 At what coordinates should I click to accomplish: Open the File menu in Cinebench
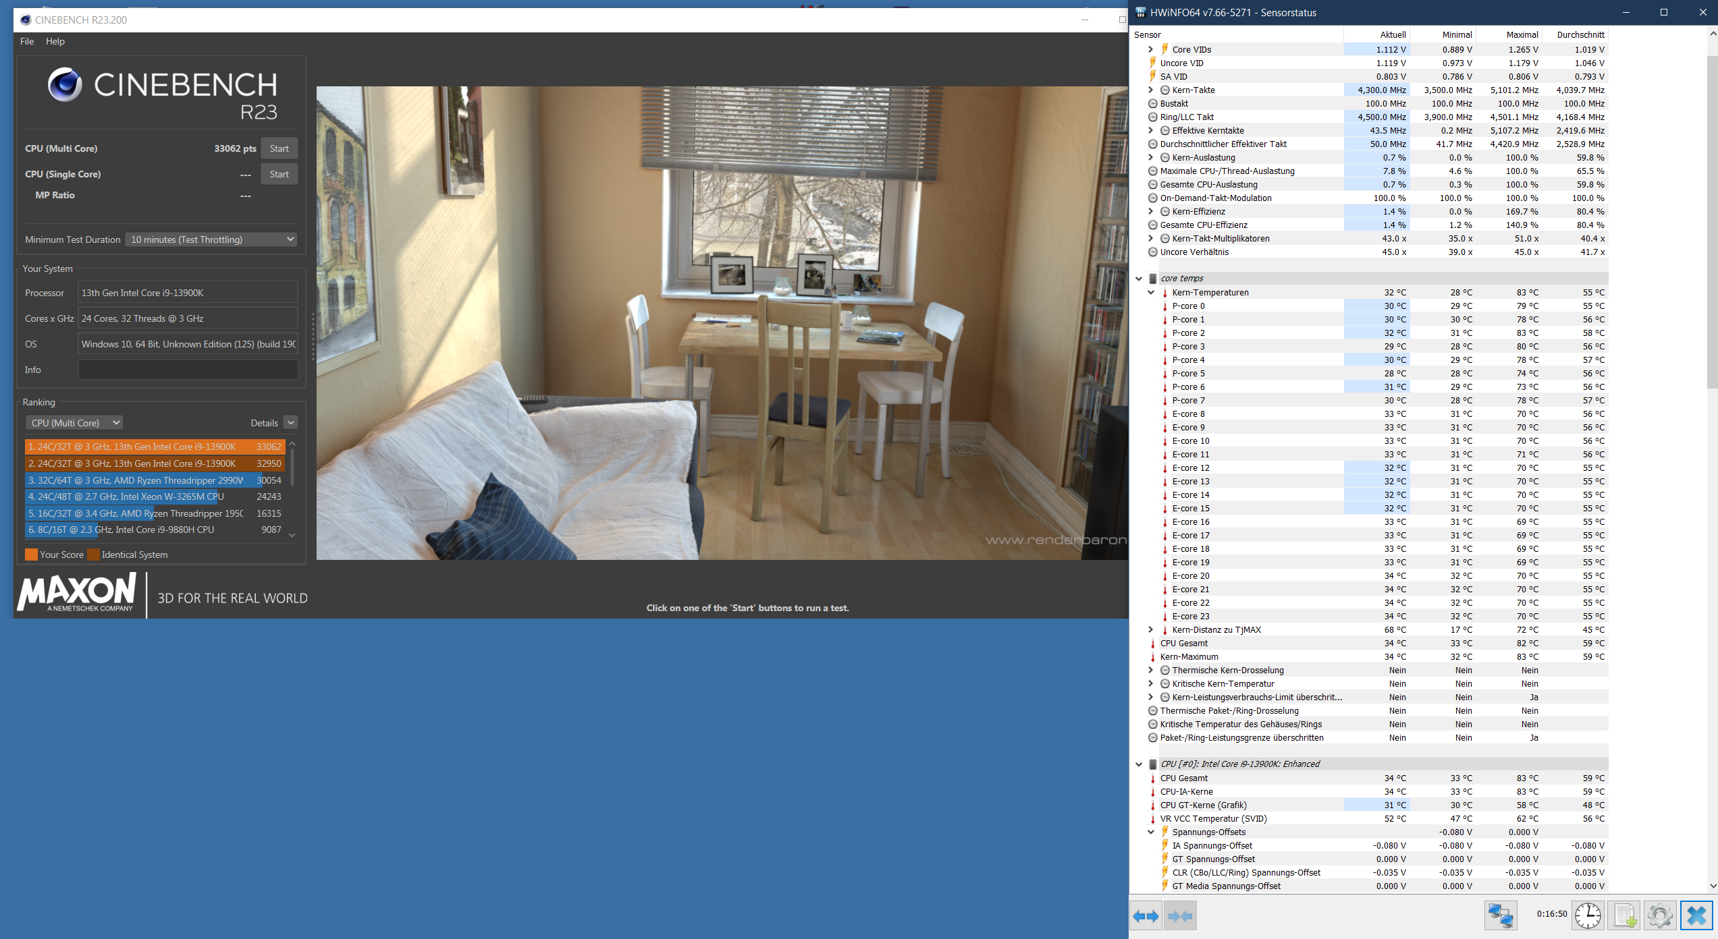pyautogui.click(x=27, y=41)
